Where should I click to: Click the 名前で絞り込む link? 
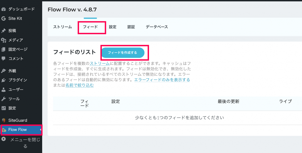80,85
